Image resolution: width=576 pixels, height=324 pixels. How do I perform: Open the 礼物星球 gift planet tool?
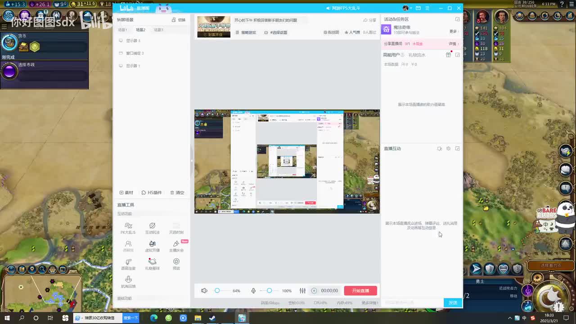[152, 264]
